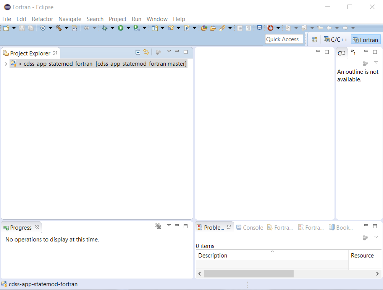Click the Last Edit Location arrow icon
Image resolution: width=383 pixels, height=290 pixels.
click(x=320, y=28)
